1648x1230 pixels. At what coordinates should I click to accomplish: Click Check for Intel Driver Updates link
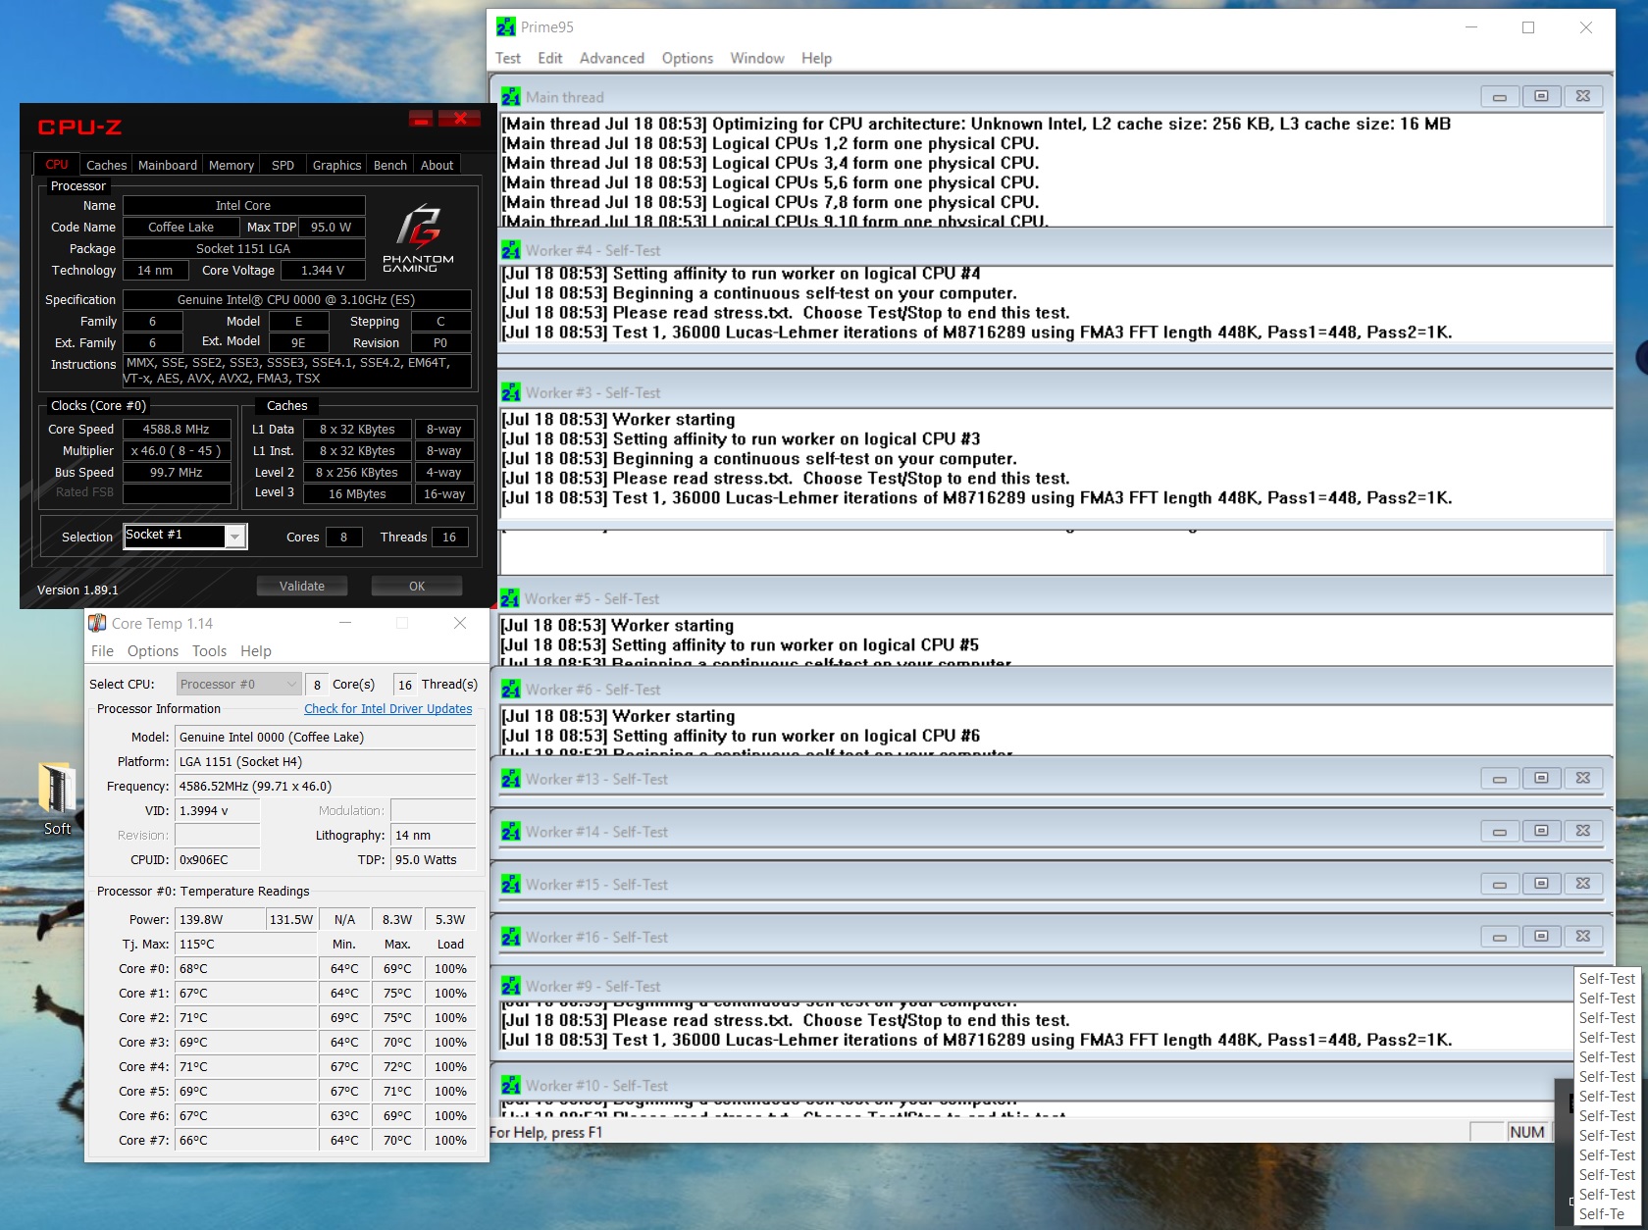387,708
